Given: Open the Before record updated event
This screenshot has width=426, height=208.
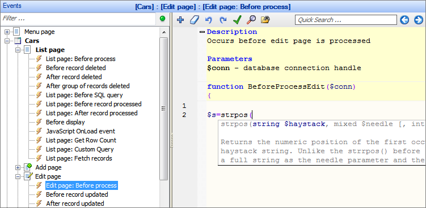Looking at the screenshot, I should tap(77, 195).
